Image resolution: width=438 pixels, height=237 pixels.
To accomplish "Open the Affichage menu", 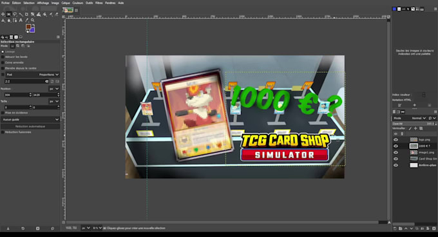I will (43, 3).
